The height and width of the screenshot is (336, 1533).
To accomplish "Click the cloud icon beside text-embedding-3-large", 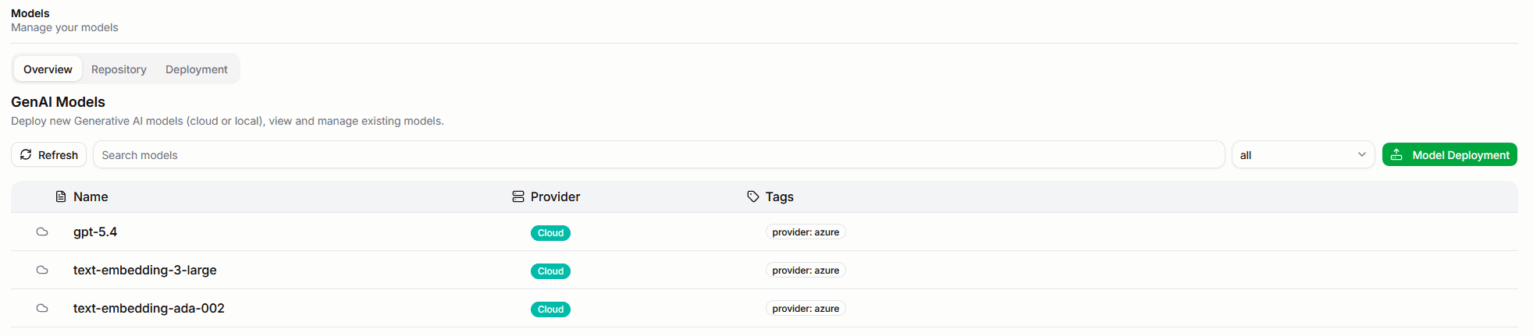I will [x=42, y=270].
